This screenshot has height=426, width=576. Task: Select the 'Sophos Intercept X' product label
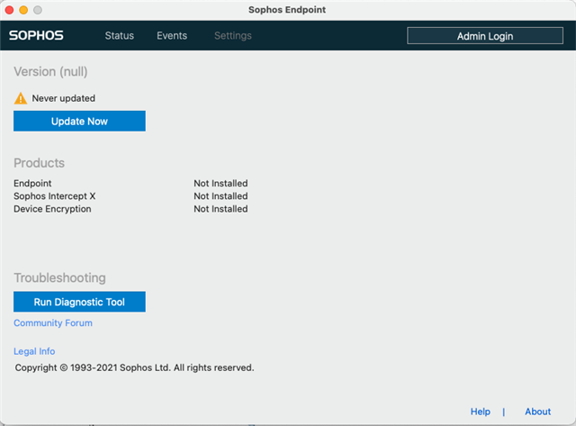(54, 196)
